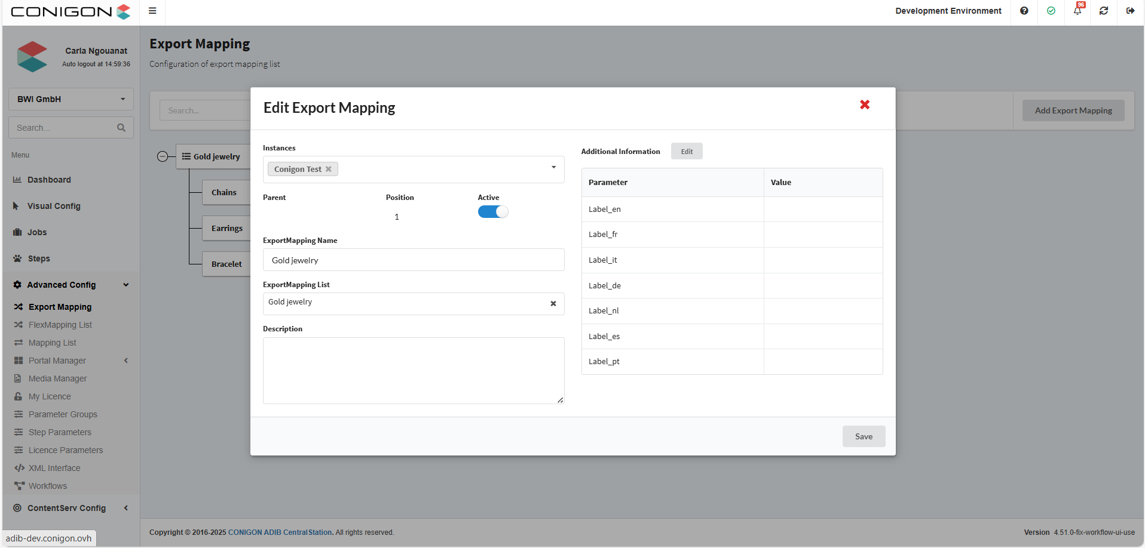Clear the ExportMapping List selection
1145x548 pixels.
pos(553,304)
